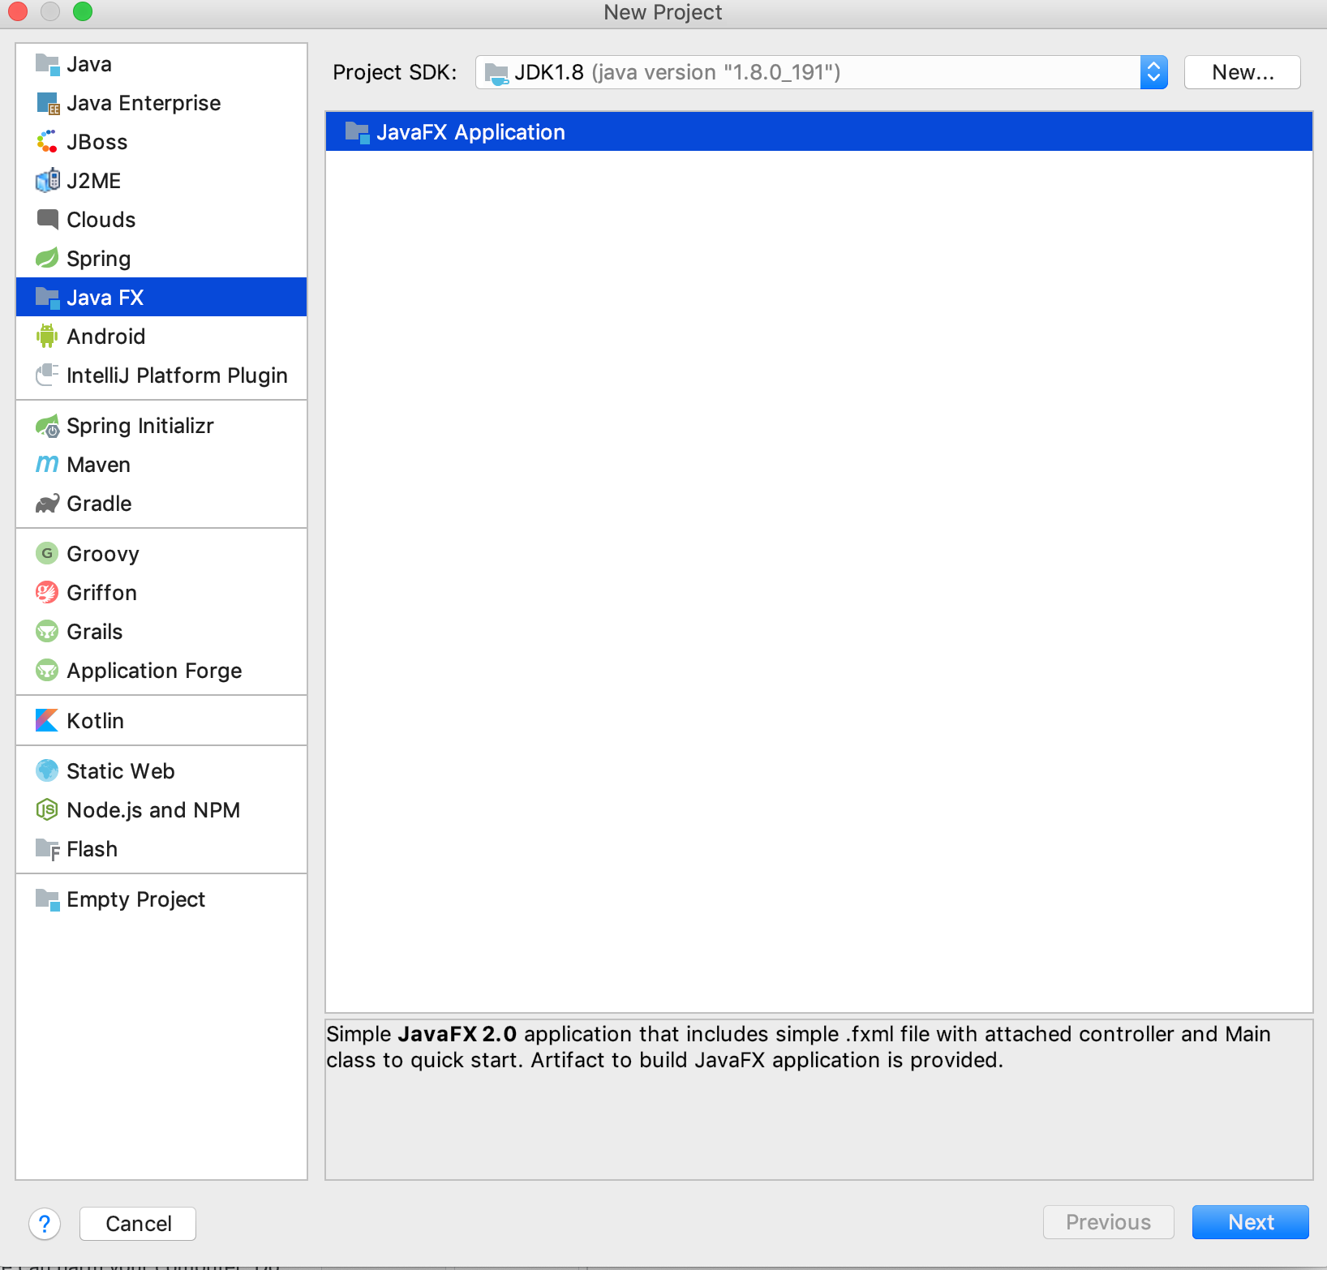This screenshot has width=1327, height=1270.
Task: Click the Clouds speech bubble icon
Action: [47, 219]
